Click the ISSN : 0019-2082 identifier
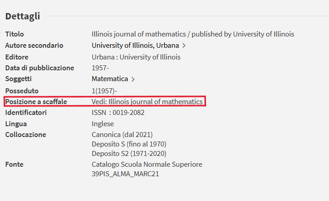 click(x=118, y=113)
